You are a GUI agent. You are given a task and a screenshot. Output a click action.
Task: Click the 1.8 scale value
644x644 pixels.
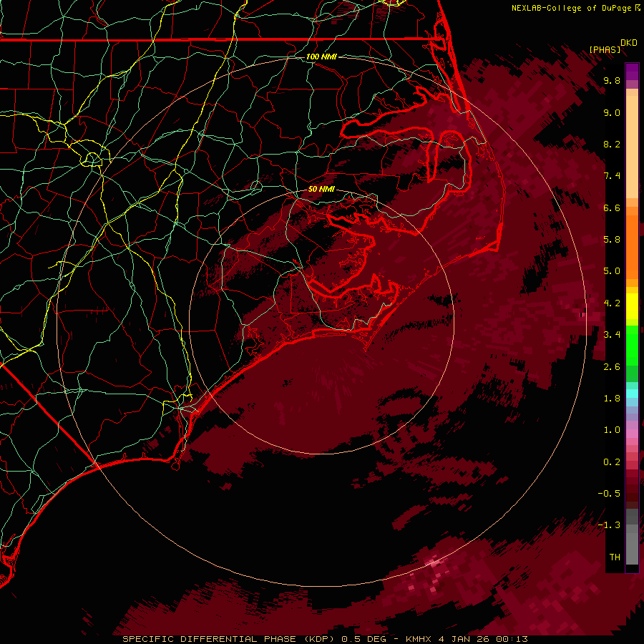coord(612,399)
